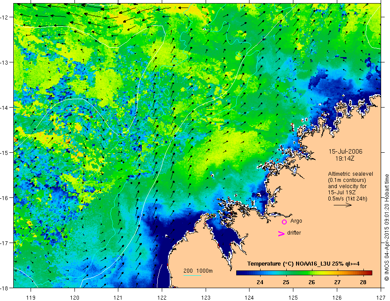The width and height of the screenshot is (390, 301).
Task: Click latitude axis label -18
Action: pos(5,288)
